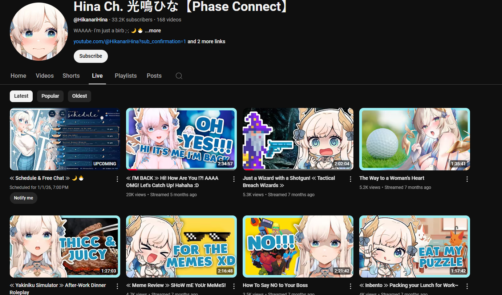Click the '33.2K subscribers' count text
This screenshot has width=502, height=295.
132,20
